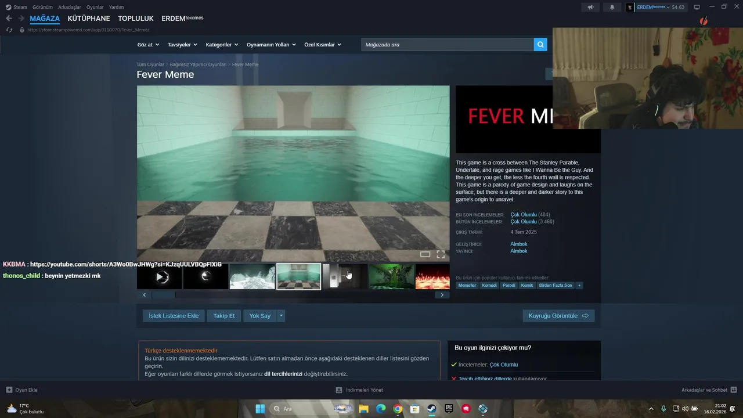This screenshot has width=743, height=418.
Task: Open the Steam announcements megaphone
Action: [x=590, y=7]
